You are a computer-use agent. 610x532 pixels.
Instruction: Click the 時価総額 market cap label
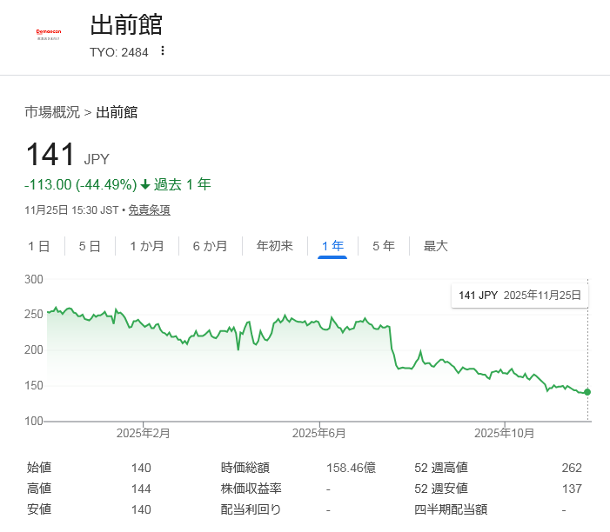(245, 468)
